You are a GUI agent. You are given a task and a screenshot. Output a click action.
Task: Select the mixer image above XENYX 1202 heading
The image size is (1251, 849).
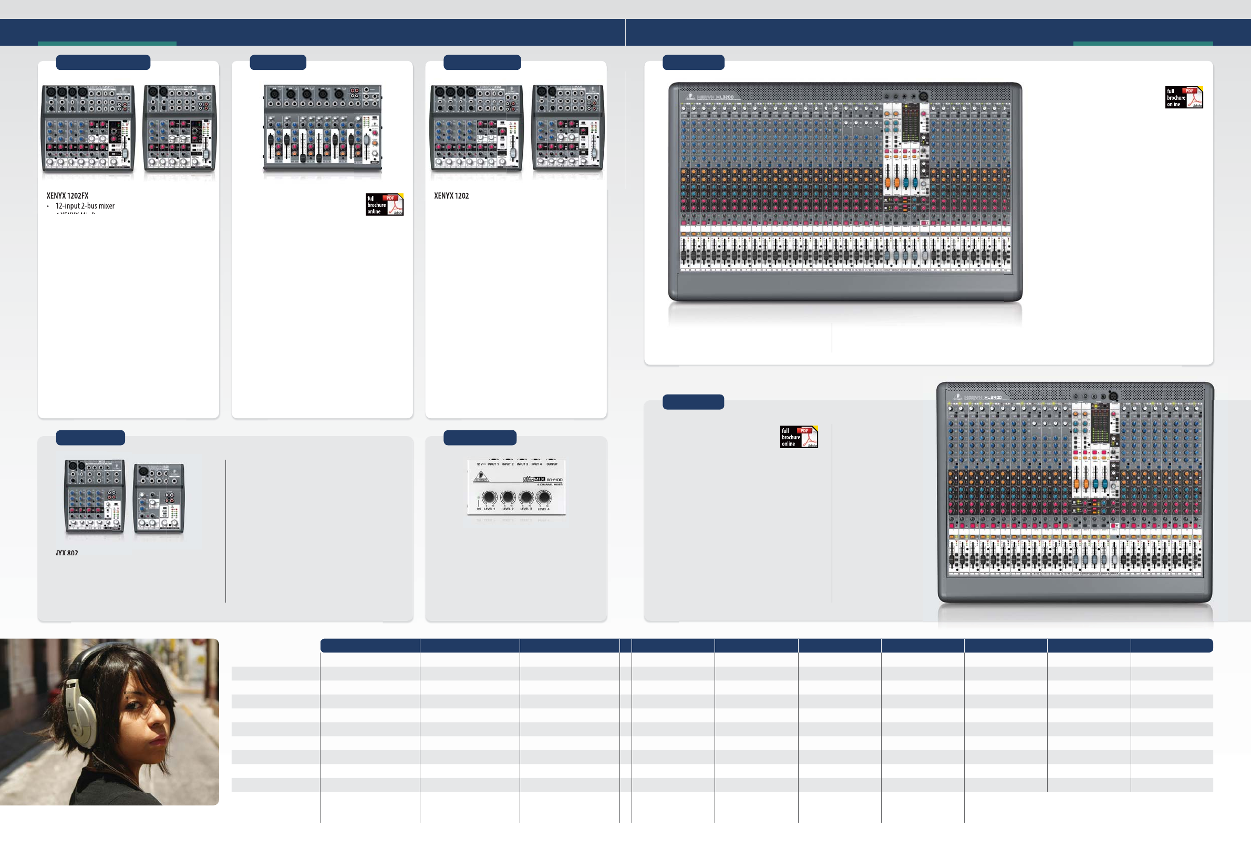point(477,129)
